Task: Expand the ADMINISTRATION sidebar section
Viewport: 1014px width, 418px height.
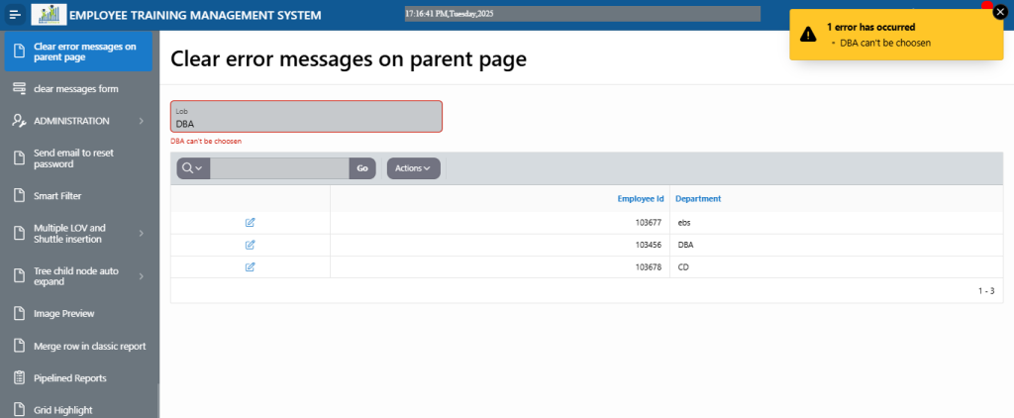Action: coord(142,121)
